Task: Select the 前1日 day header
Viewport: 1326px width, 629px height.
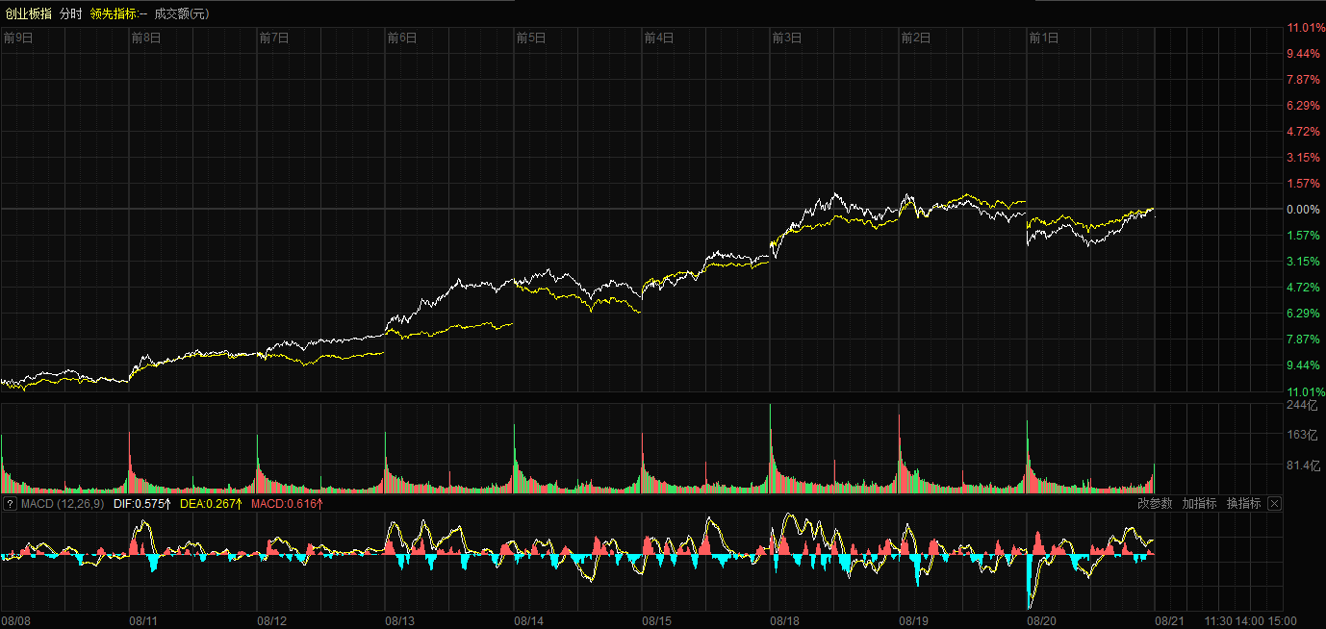Action: point(1043,38)
